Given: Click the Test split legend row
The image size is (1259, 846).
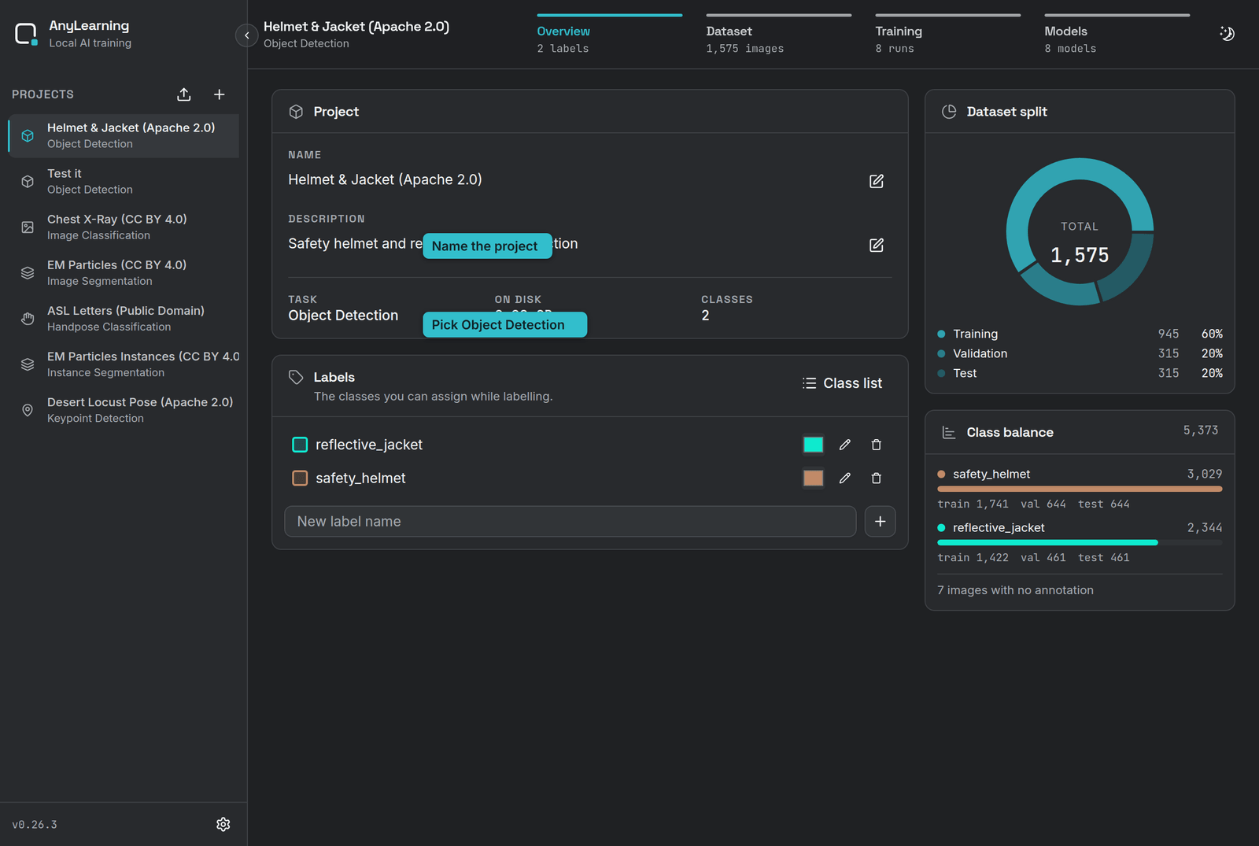Looking at the screenshot, I should pyautogui.click(x=1080, y=373).
